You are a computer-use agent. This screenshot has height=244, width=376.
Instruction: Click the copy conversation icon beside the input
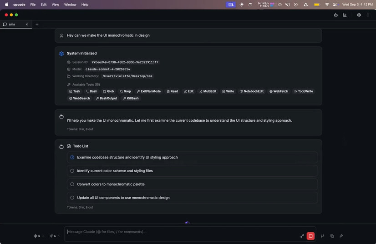pos(332,236)
